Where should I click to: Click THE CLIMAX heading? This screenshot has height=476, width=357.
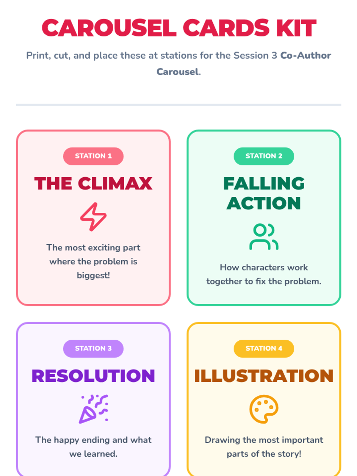[x=93, y=183]
